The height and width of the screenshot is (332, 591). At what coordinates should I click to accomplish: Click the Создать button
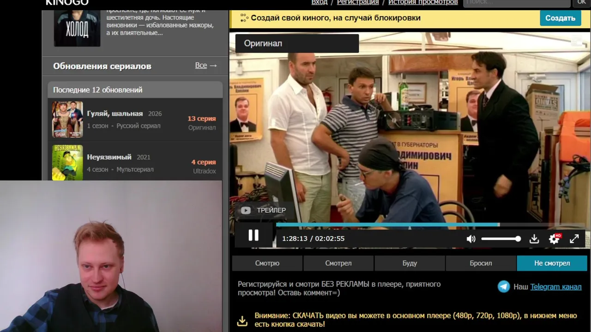point(560,18)
